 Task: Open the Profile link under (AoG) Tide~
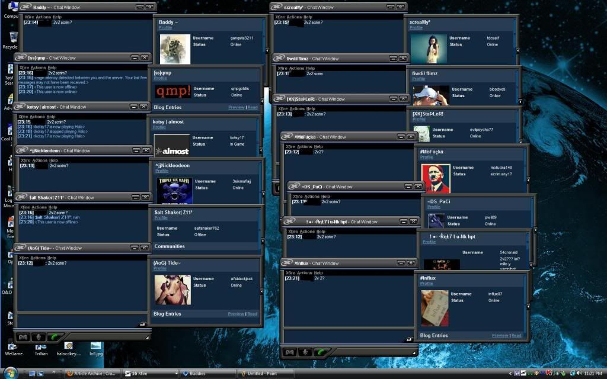pyautogui.click(x=159, y=268)
